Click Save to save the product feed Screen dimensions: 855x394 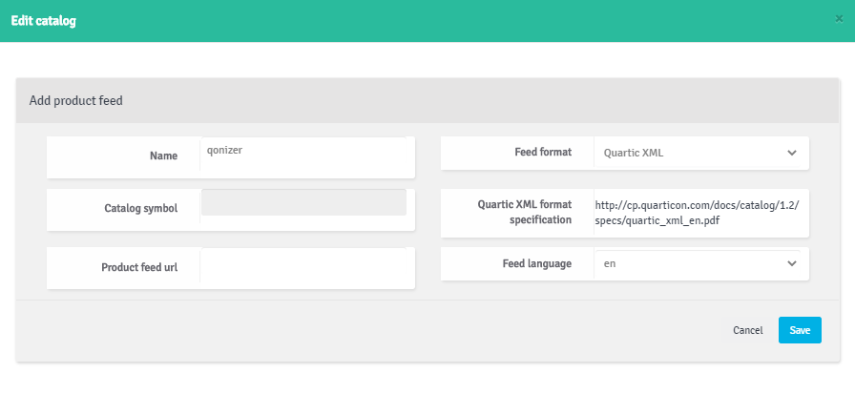click(800, 330)
